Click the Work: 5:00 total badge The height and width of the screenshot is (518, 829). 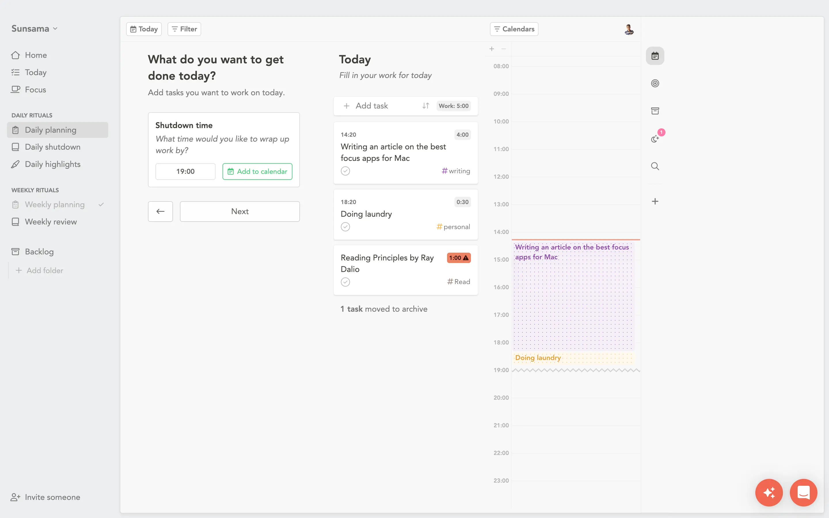tap(454, 106)
